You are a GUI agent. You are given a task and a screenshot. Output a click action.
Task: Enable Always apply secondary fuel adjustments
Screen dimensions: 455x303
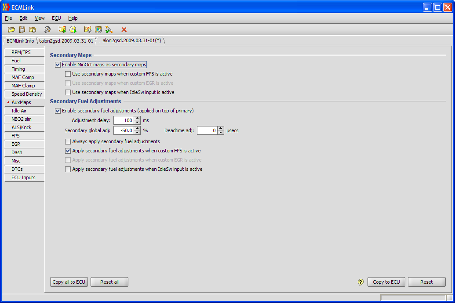[68, 141]
